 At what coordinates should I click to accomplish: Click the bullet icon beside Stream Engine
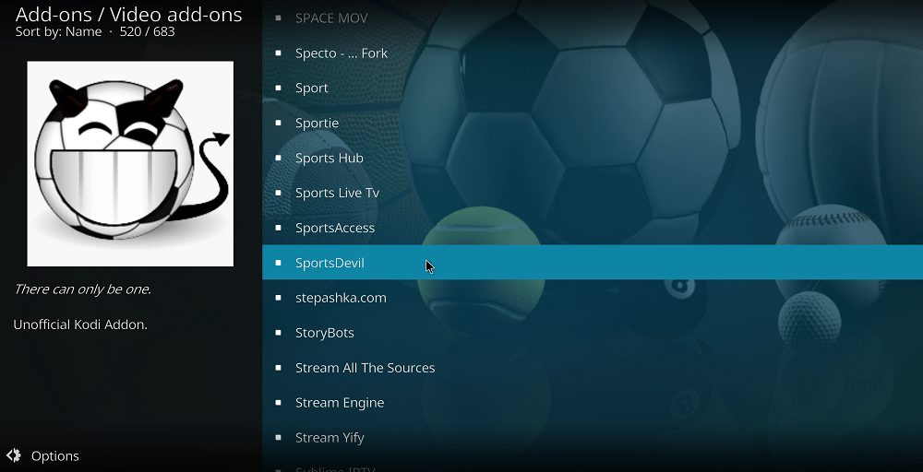pyautogui.click(x=278, y=402)
